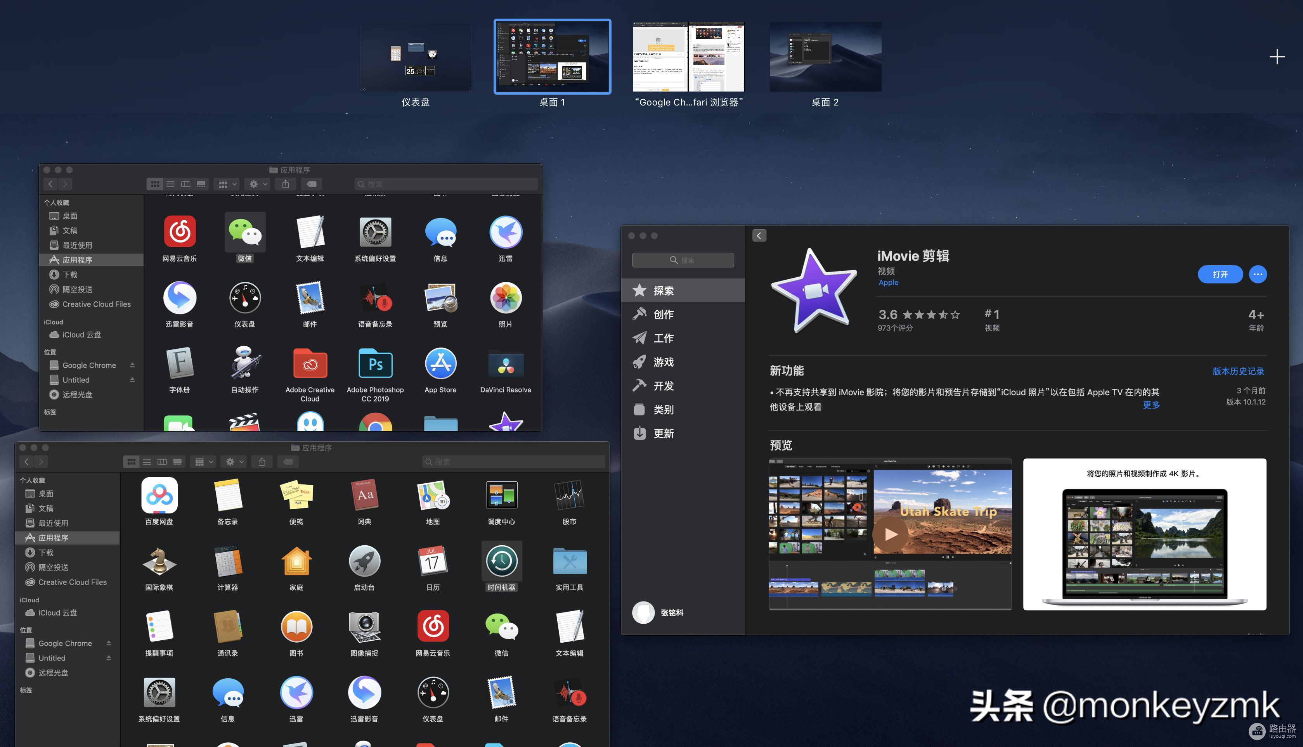This screenshot has height=747, width=1303.
Task: Open 照片 app in upper Finder window
Action: (x=506, y=297)
